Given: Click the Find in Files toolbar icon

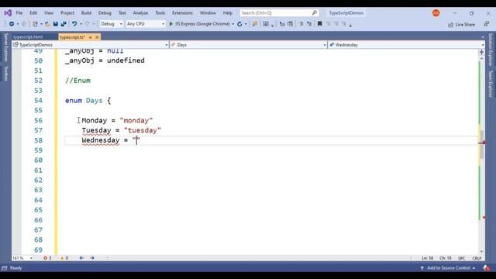Looking at the screenshot, I should (255, 24).
